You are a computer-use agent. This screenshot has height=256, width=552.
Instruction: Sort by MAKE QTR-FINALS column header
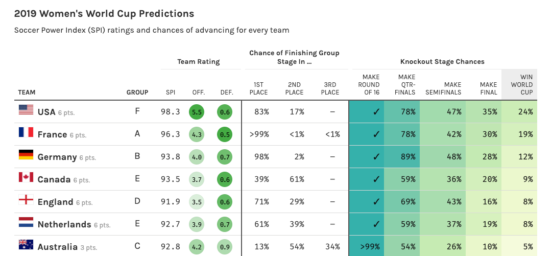pyautogui.click(x=407, y=84)
